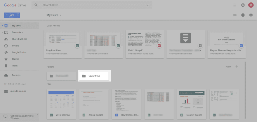Viewport: 257px width, 122px height.
Task: Open the account avatar R
Action: pos(251,5)
